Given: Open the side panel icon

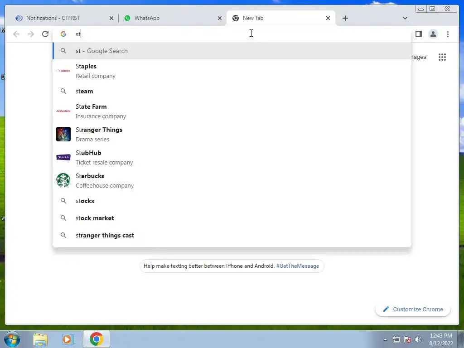Looking at the screenshot, I should pyautogui.click(x=418, y=34).
